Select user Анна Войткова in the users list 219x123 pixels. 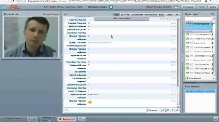point(199,39)
